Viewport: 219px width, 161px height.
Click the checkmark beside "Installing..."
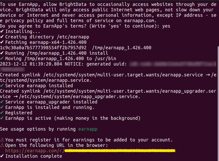pyautogui.click(x=2, y=32)
